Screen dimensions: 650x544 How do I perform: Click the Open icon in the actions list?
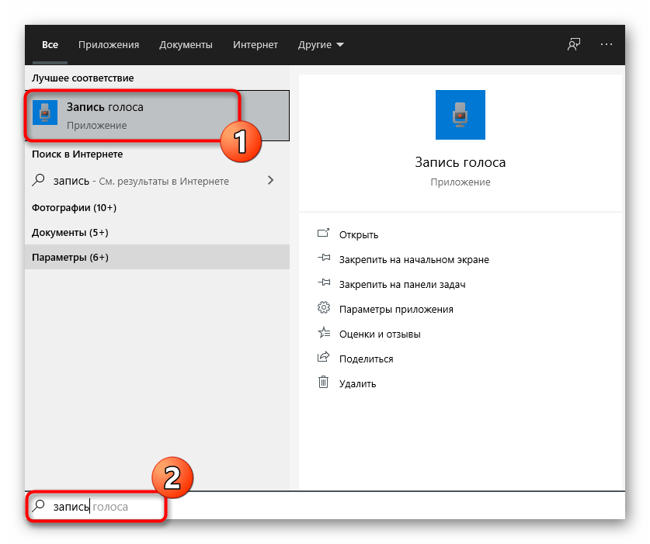(x=324, y=234)
